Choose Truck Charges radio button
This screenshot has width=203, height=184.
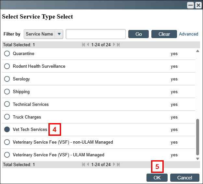(7, 117)
